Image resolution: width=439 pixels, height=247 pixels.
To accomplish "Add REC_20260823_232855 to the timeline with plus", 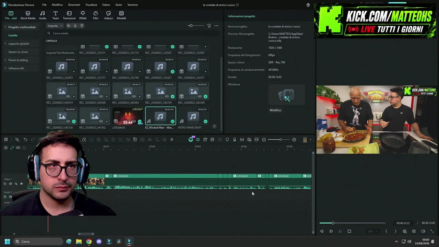I will (x=74, y=72).
